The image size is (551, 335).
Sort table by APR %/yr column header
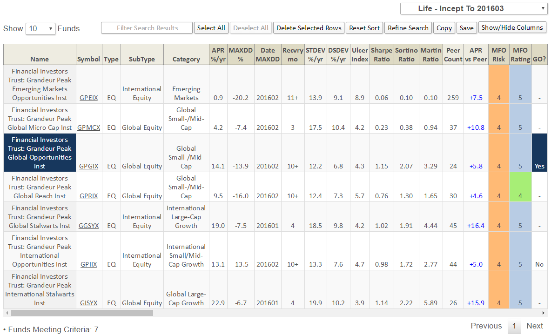tap(218, 54)
